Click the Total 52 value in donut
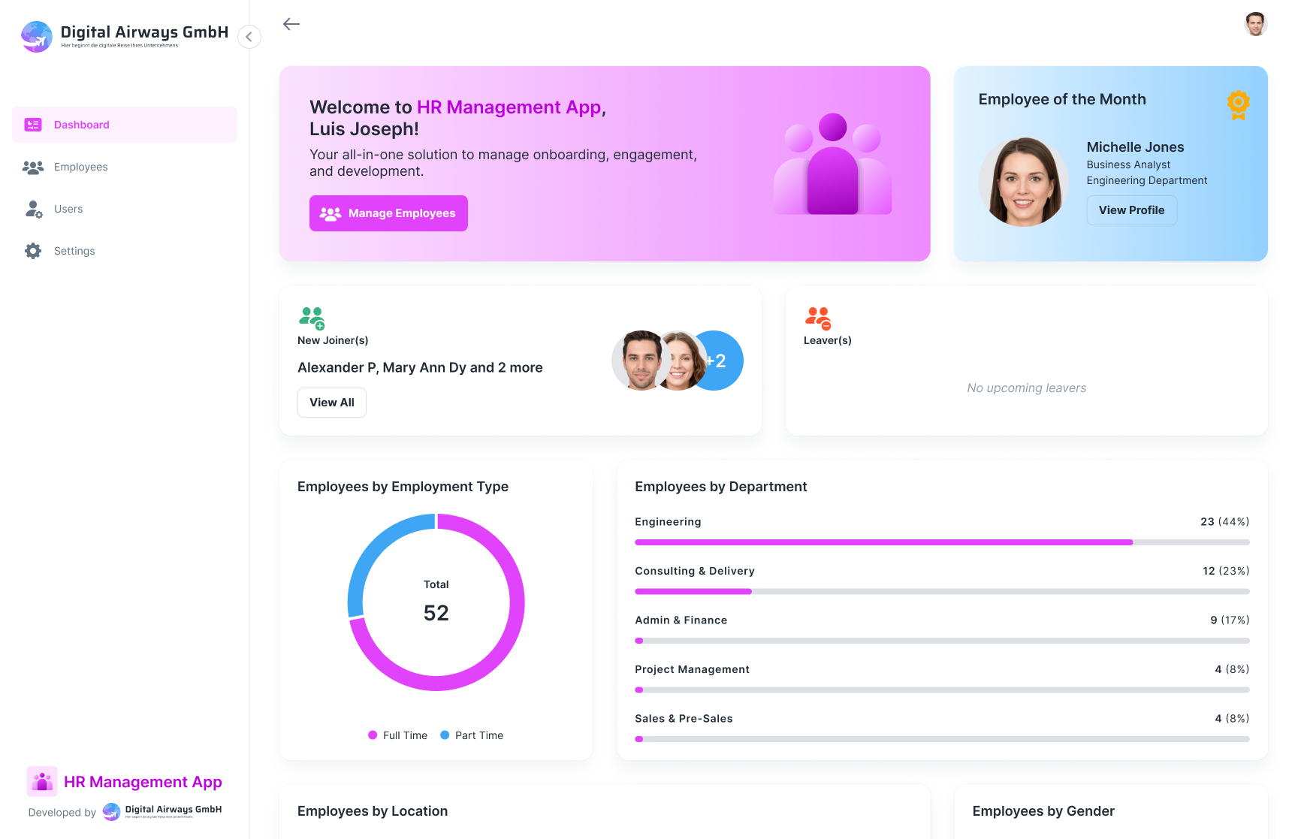 pyautogui.click(x=436, y=613)
